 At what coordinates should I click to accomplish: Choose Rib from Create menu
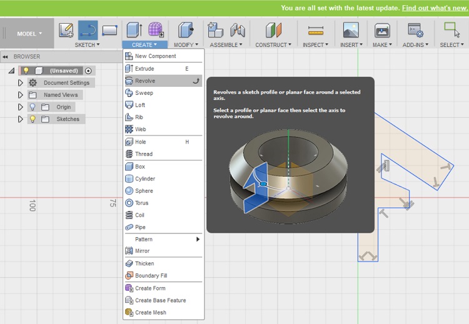164,117
